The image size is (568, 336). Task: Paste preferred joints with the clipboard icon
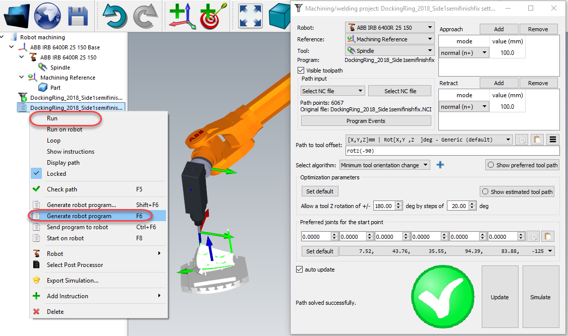(547, 237)
